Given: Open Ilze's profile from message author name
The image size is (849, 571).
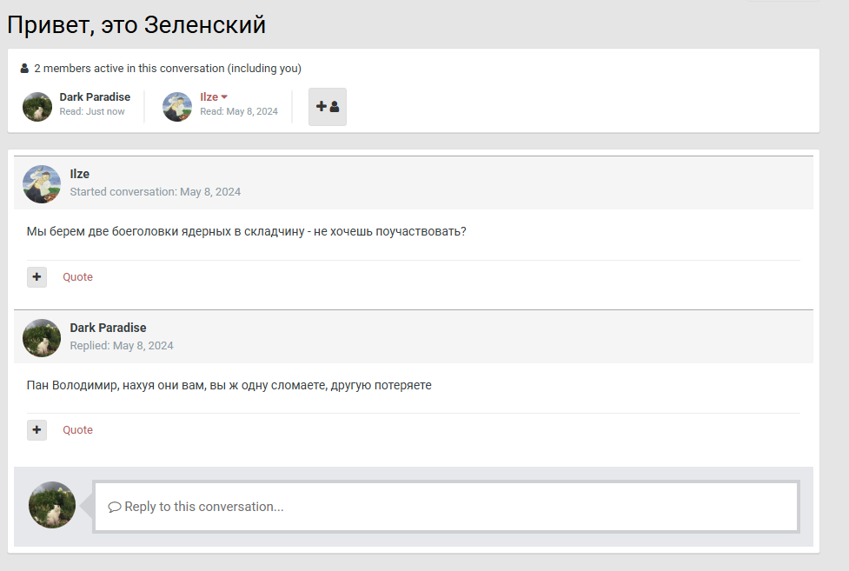Looking at the screenshot, I should tap(80, 175).
